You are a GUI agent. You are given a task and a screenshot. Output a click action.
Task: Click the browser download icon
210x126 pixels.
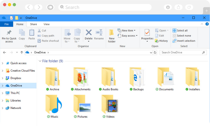point(168,7)
